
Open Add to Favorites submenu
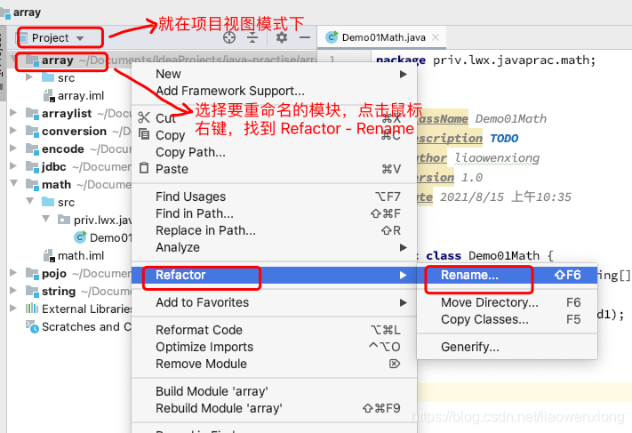tap(274, 302)
